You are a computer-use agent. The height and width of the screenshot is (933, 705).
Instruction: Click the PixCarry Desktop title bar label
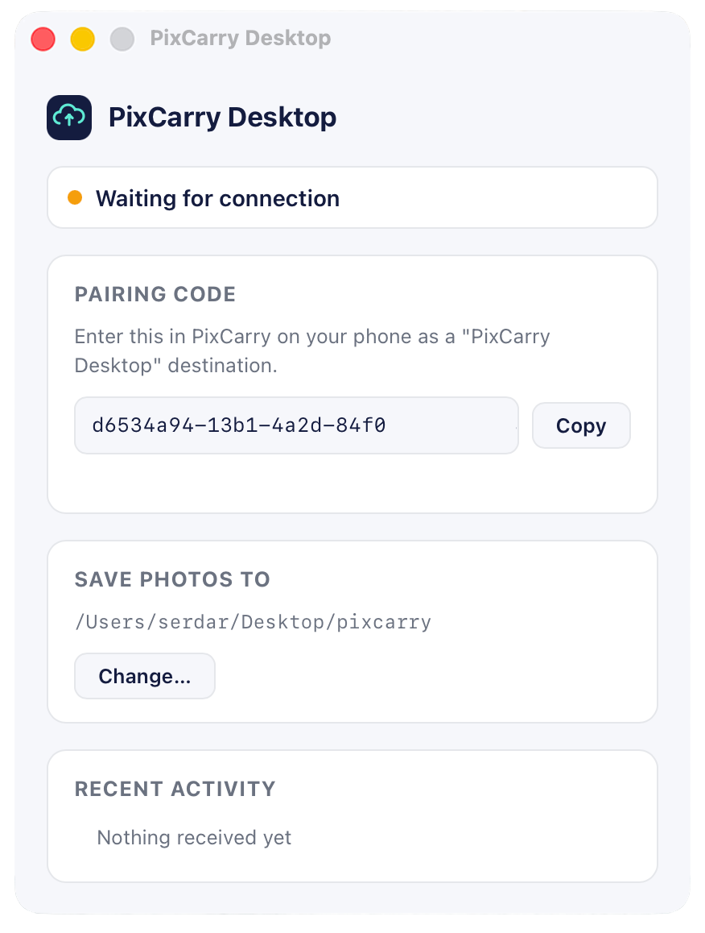click(240, 38)
